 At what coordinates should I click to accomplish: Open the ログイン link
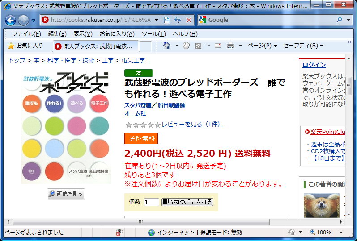click(314, 65)
